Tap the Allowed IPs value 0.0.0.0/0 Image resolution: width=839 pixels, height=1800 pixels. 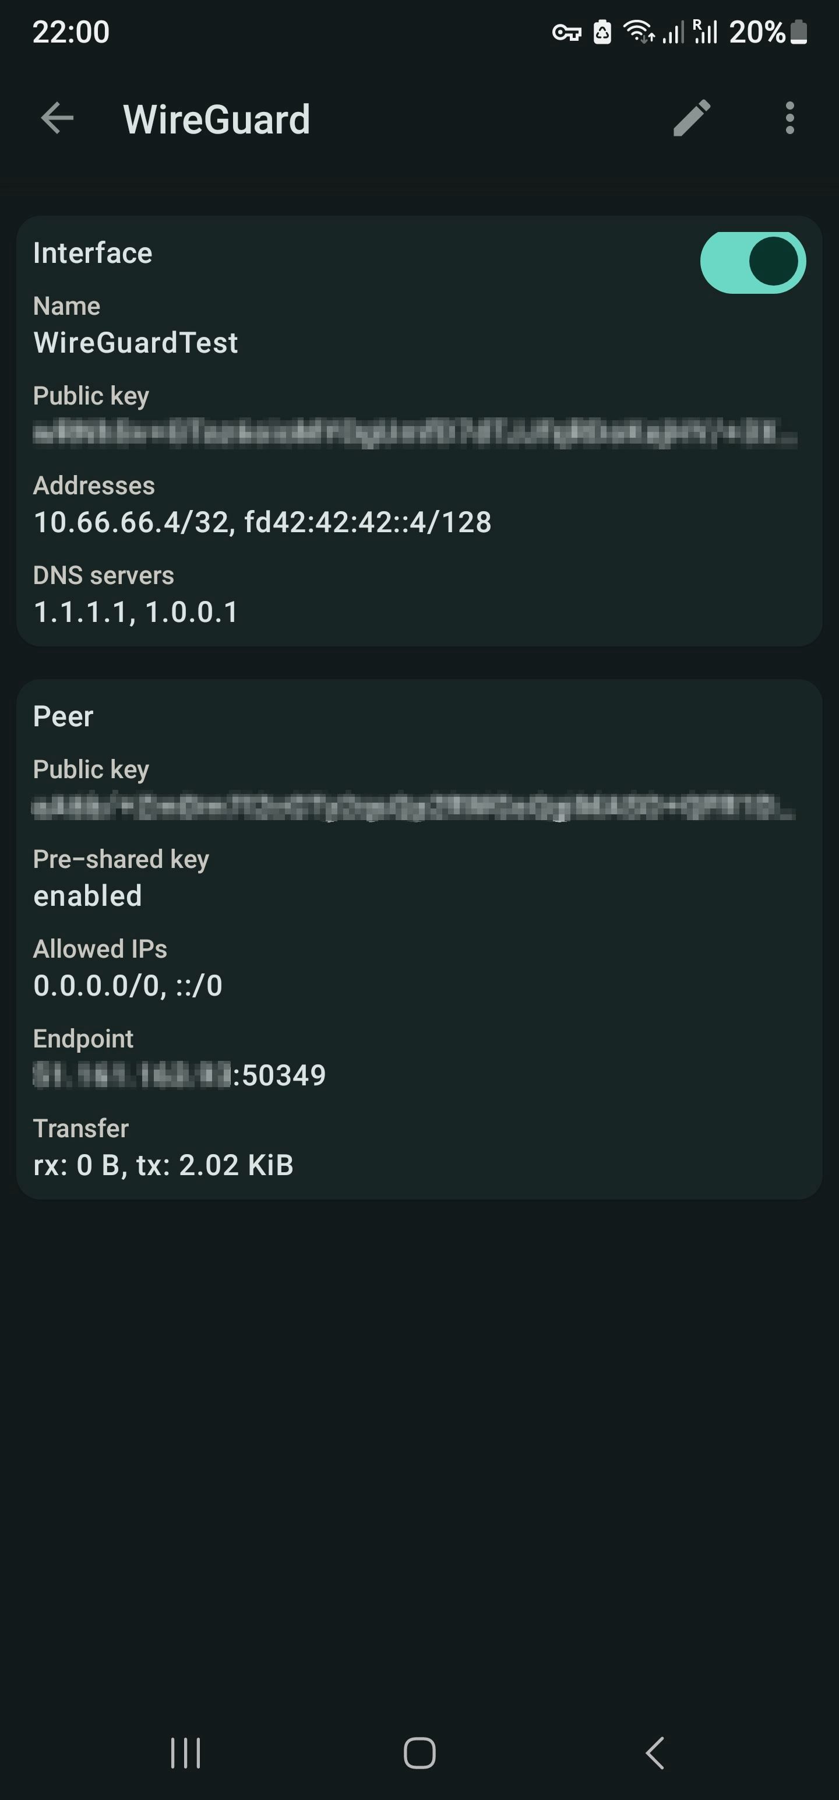tap(127, 985)
